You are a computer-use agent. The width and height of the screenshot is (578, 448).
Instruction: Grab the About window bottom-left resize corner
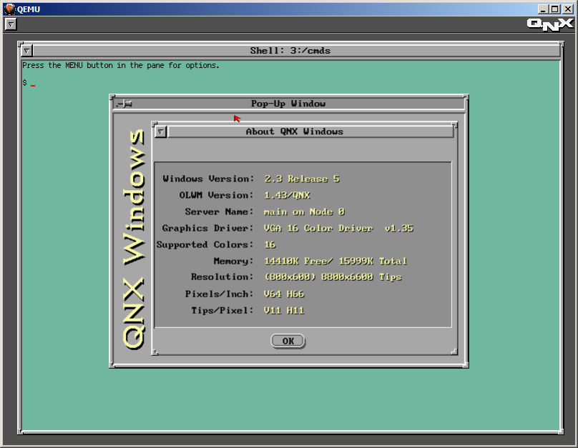(155, 351)
